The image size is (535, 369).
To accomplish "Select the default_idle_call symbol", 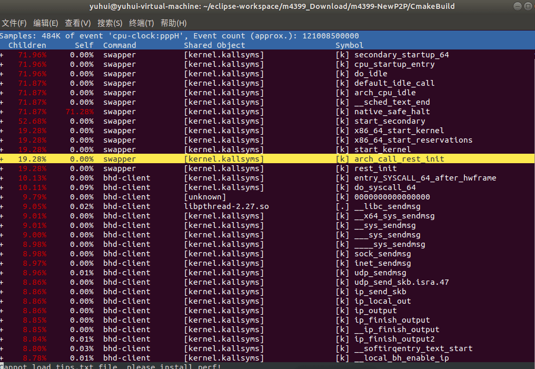I will [394, 83].
